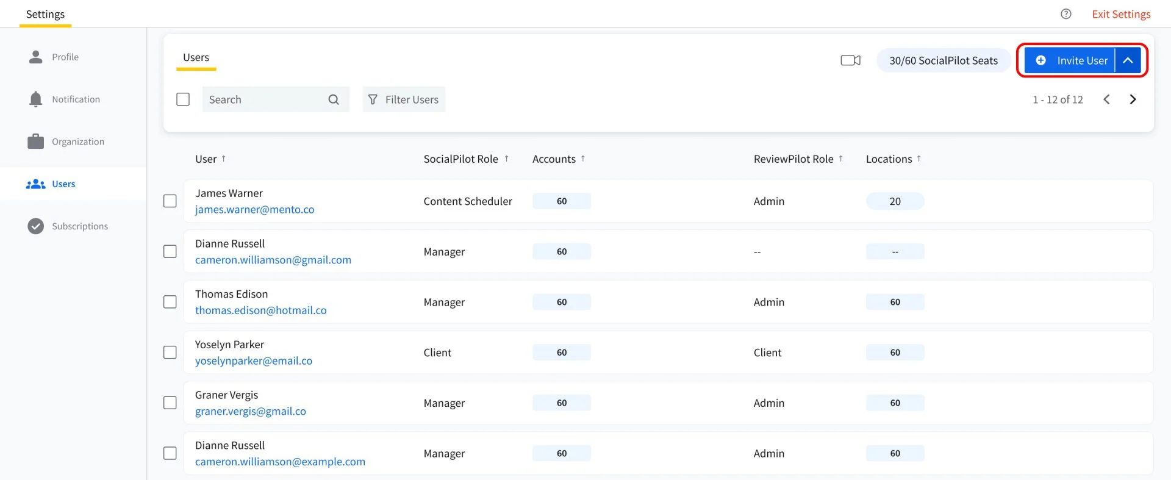The width and height of the screenshot is (1171, 480).
Task: Click the Users group icon in sidebar
Action: (36, 184)
